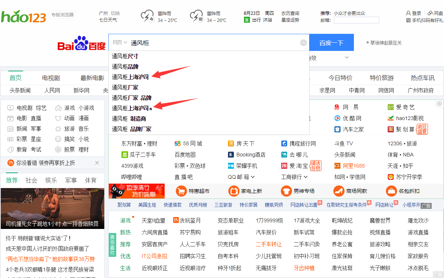Image resolution: width=444 pixels, height=278 pixels.
Task: Select suggestion 通风柜 制造商
Action: pyautogui.click(x=209, y=119)
